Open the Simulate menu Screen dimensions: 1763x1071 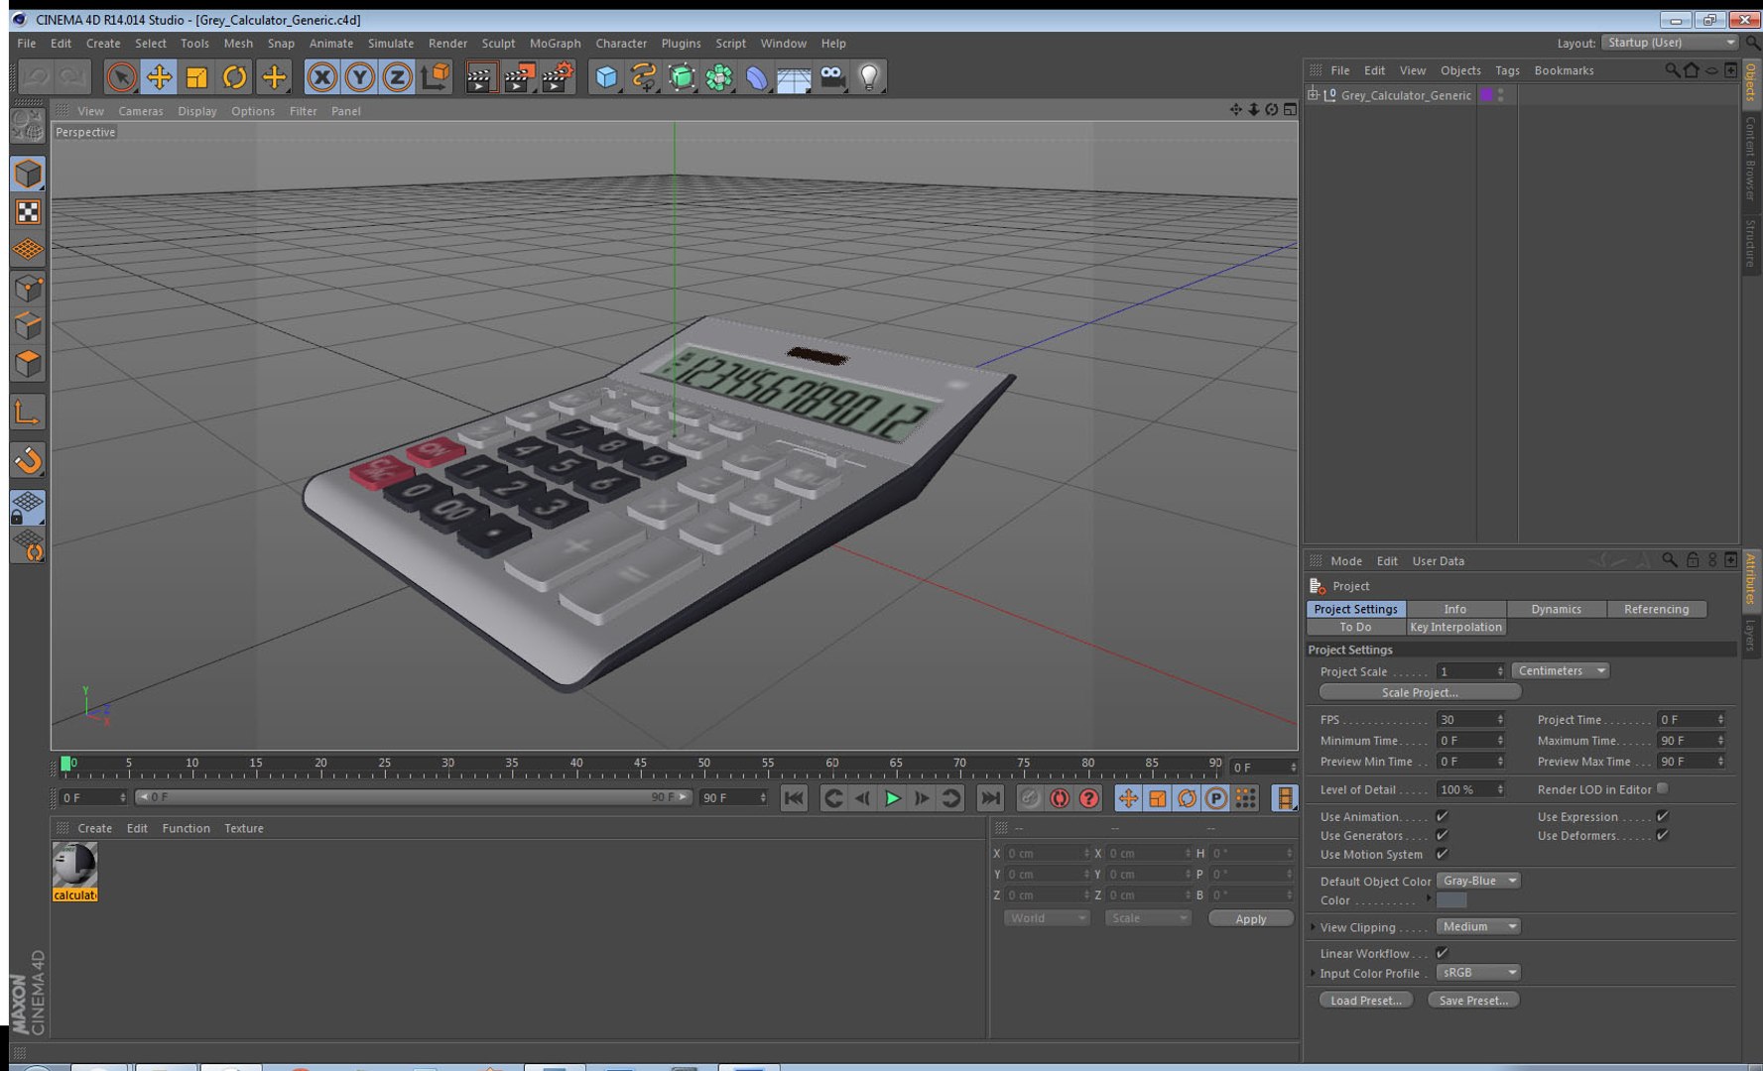[390, 43]
